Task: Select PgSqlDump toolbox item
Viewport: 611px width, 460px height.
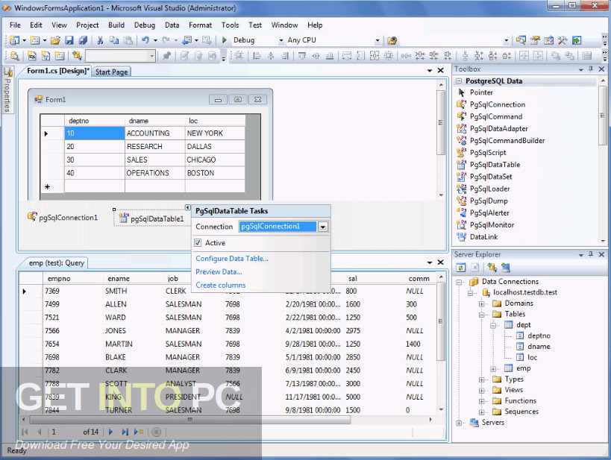Action: click(x=489, y=201)
